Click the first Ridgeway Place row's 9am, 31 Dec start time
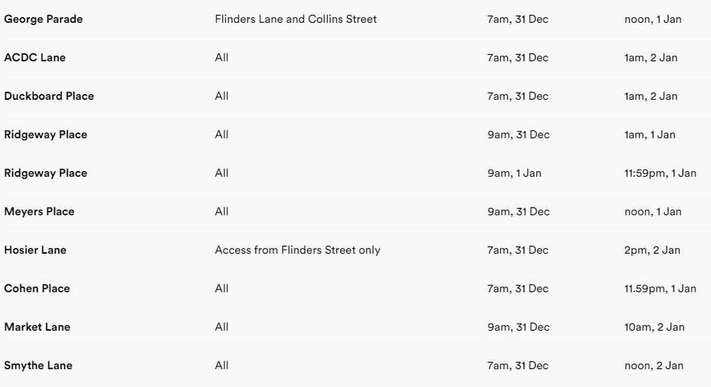 coord(518,135)
